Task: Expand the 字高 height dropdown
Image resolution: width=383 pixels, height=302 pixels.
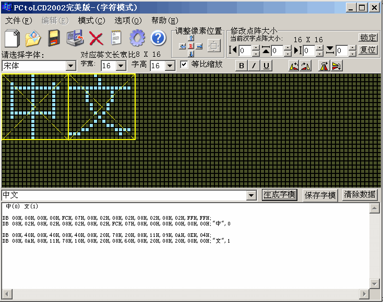Action: pos(170,66)
